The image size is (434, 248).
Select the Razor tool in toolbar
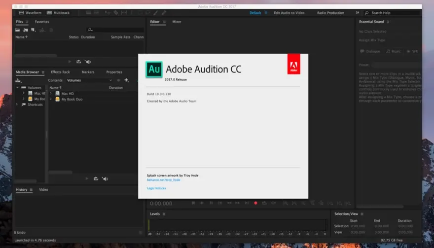(116, 13)
